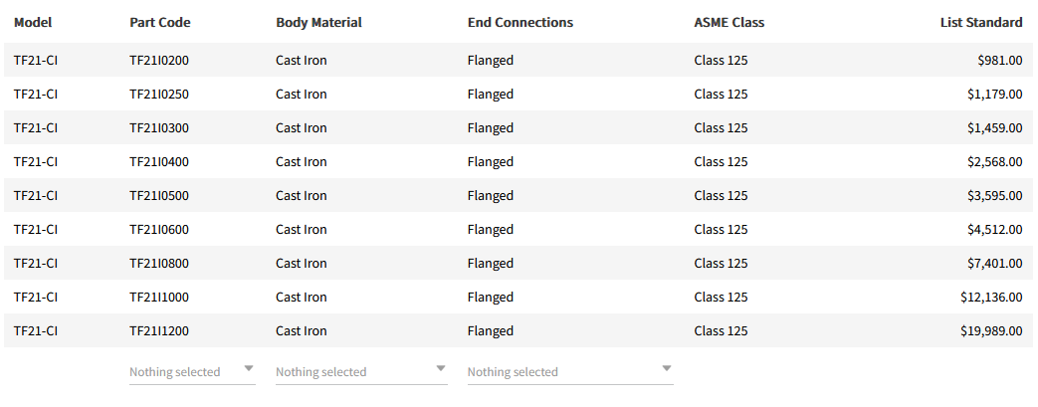Screen dimensions: 1038x407
Task: Click the TF21I1200 part code
Action: click(159, 330)
